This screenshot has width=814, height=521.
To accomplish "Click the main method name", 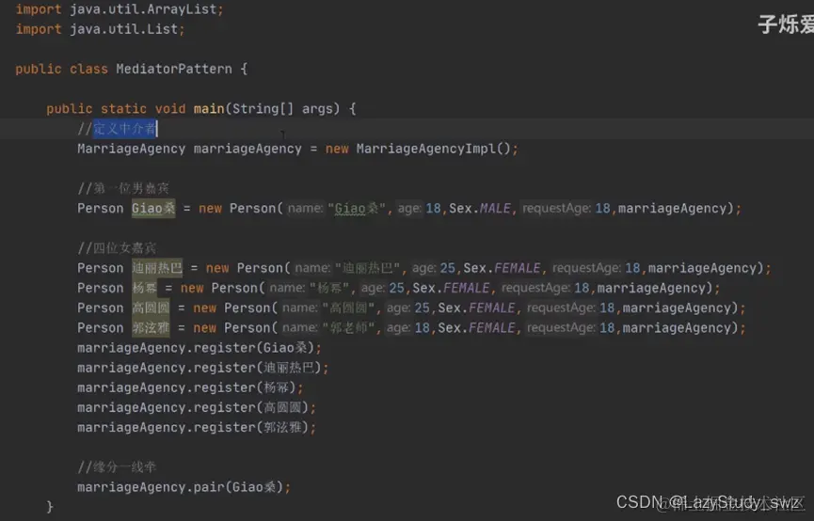I will [x=209, y=108].
